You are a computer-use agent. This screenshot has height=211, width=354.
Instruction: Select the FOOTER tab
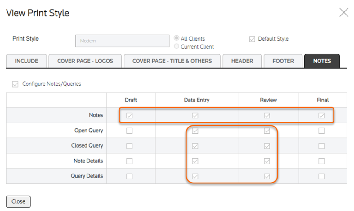coord(283,61)
